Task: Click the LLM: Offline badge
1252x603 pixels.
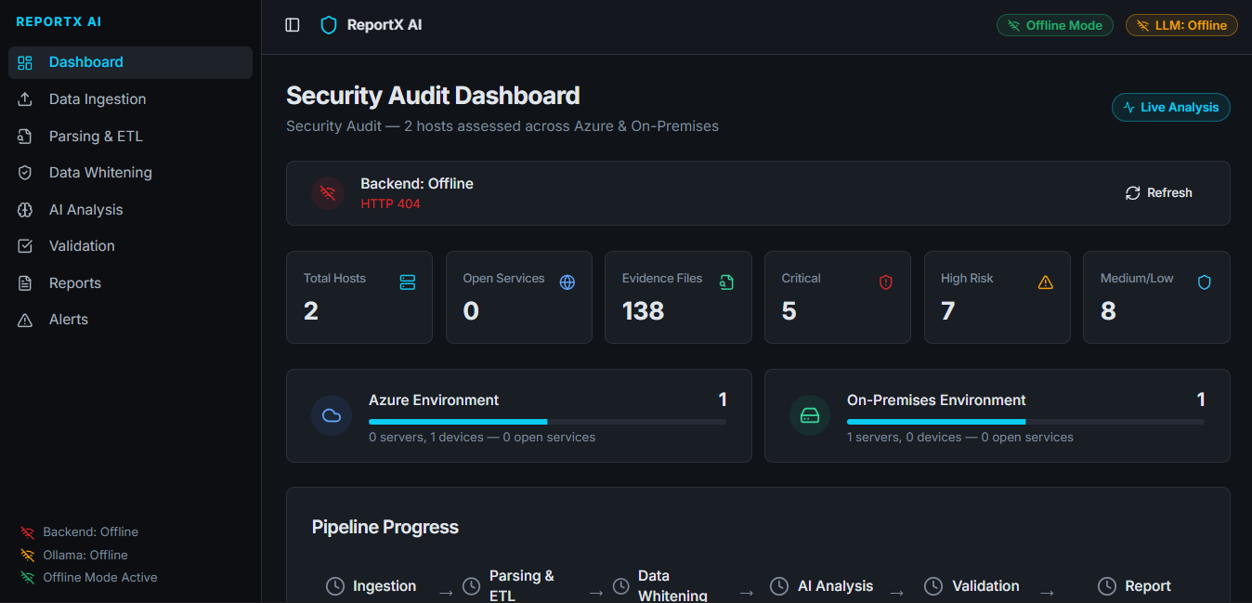Action: [1181, 25]
